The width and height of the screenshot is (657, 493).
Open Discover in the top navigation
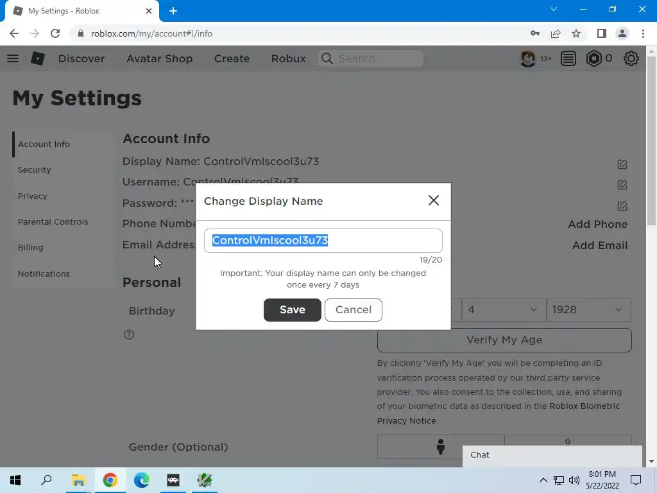tap(81, 58)
